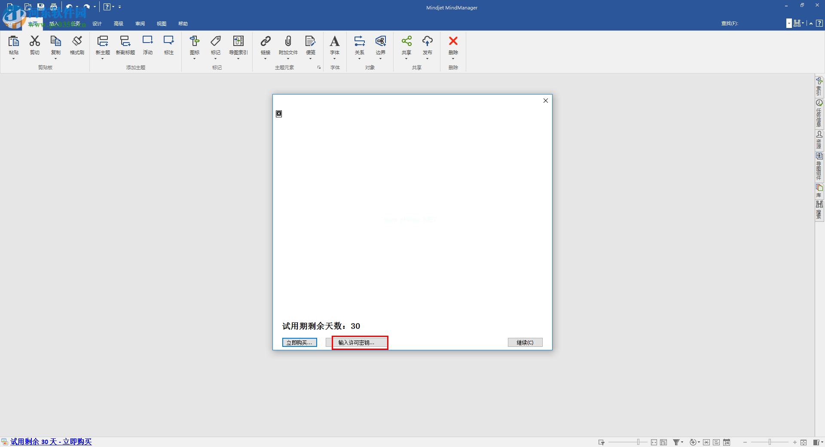Click the ribbon help question mark icon
This screenshot has height=447, width=825.
pos(819,23)
